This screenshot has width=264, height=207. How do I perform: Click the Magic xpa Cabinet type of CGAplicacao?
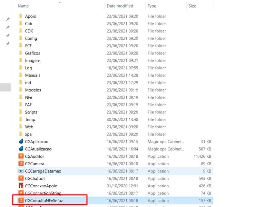coord(166,142)
